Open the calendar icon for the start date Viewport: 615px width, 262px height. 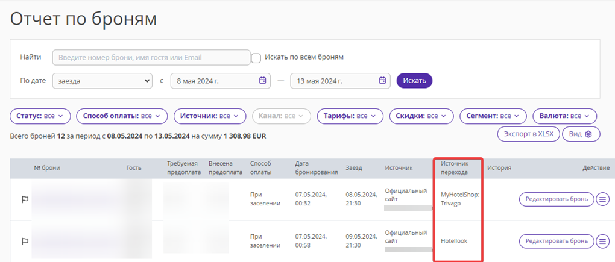point(263,80)
